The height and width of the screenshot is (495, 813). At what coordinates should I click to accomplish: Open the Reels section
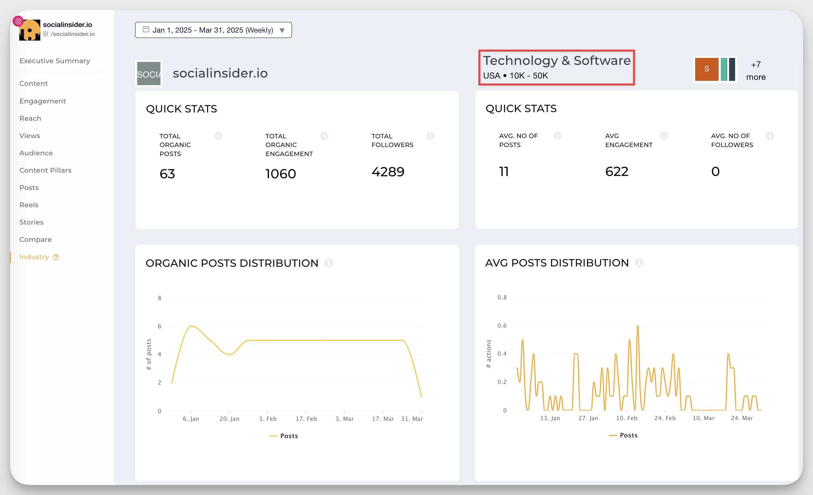(x=29, y=205)
